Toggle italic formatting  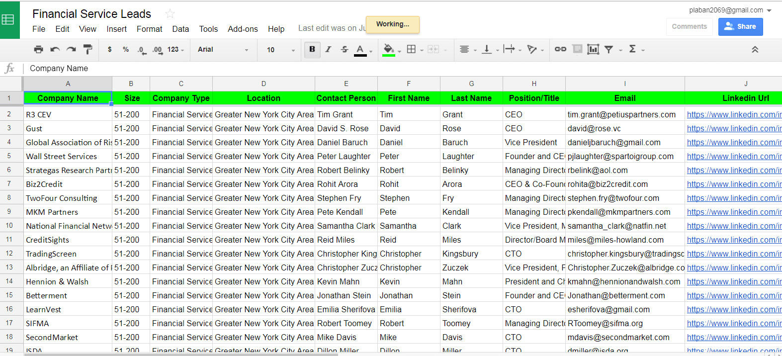pyautogui.click(x=328, y=49)
